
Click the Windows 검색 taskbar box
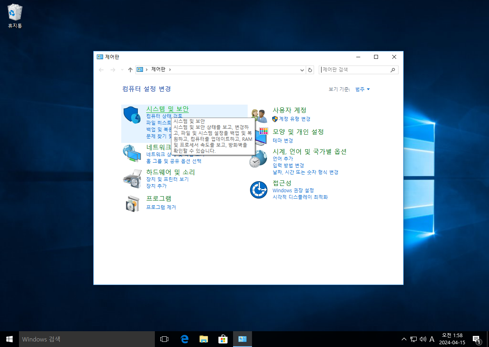coord(87,339)
